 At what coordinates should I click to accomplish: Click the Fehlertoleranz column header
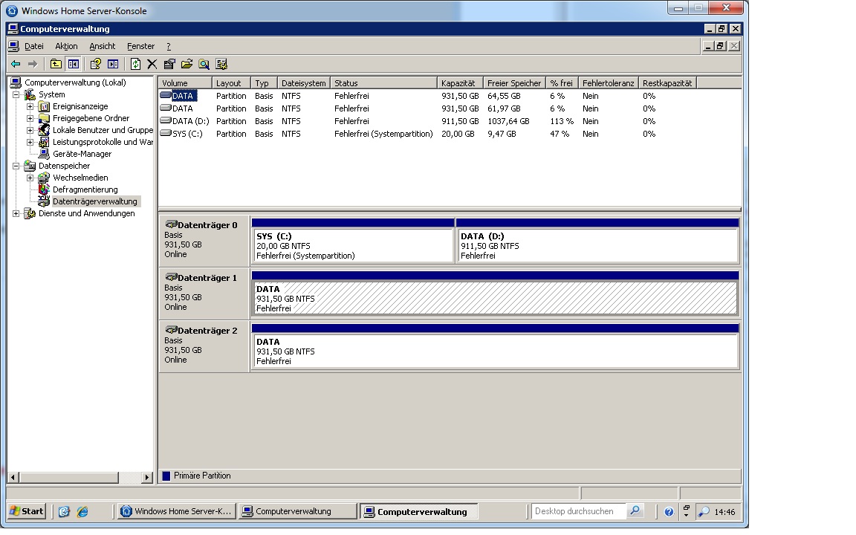click(x=608, y=83)
